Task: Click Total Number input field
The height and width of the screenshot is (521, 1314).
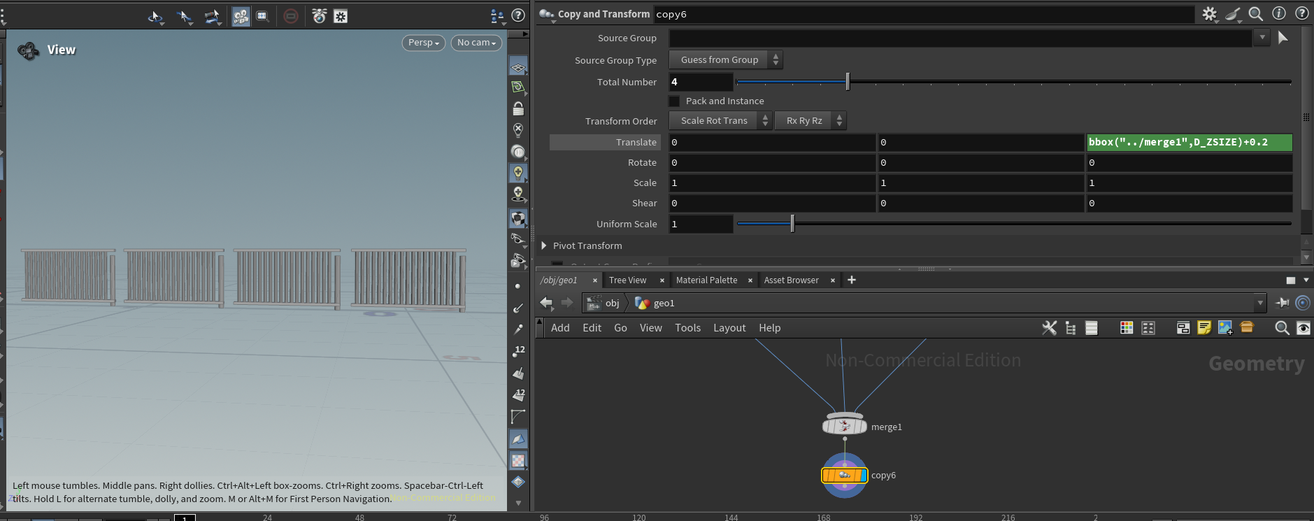Action: pos(701,82)
